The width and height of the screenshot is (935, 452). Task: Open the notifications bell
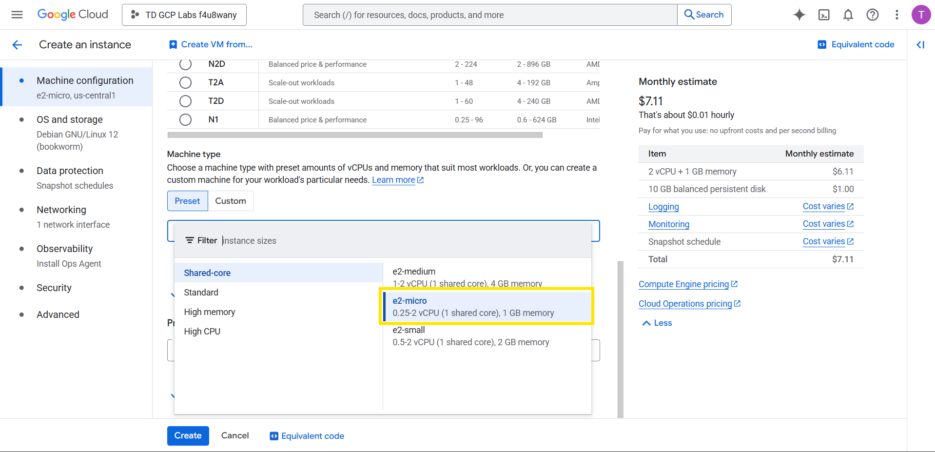(x=848, y=15)
